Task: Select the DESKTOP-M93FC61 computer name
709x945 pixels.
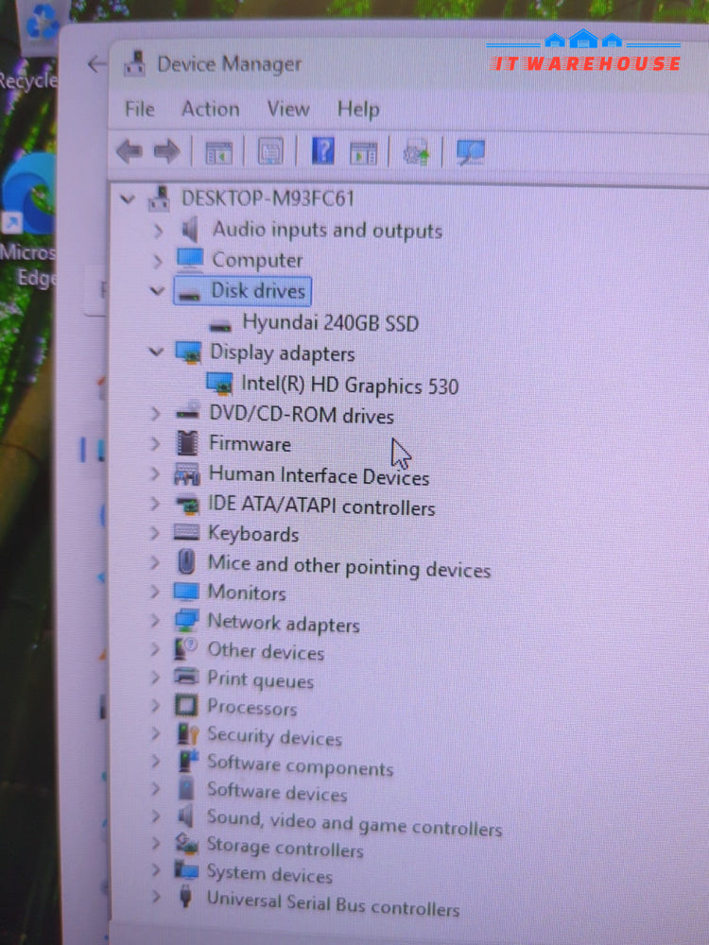Action: coord(268,198)
